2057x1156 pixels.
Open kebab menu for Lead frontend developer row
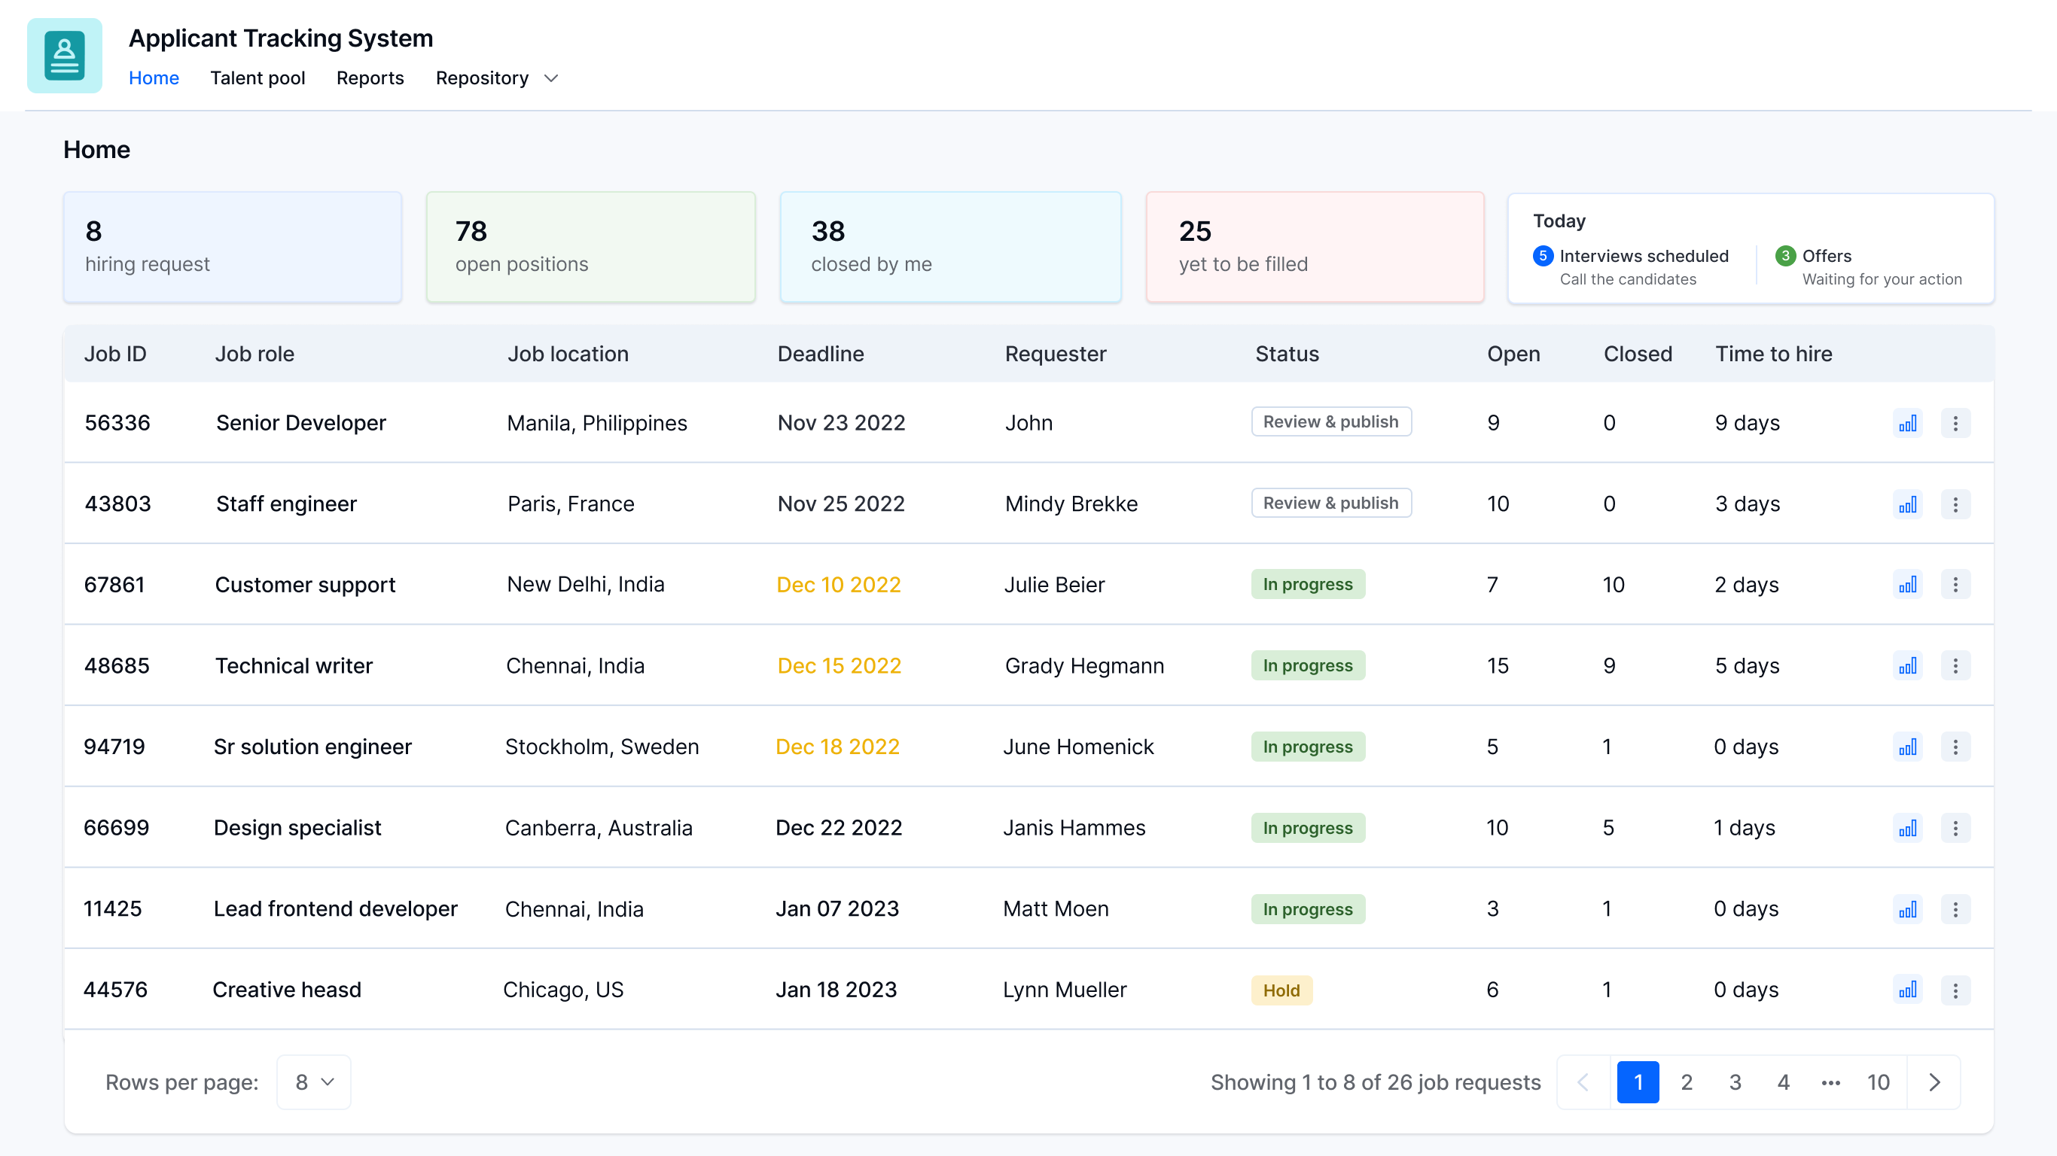coord(1956,908)
